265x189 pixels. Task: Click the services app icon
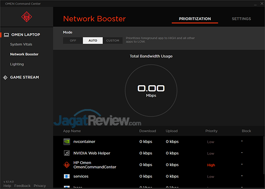coord(67,176)
